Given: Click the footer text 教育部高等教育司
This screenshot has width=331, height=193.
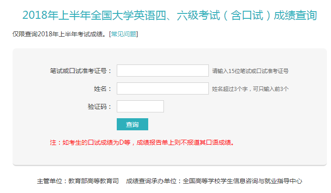Looking at the screenshot, I should 93,181.
